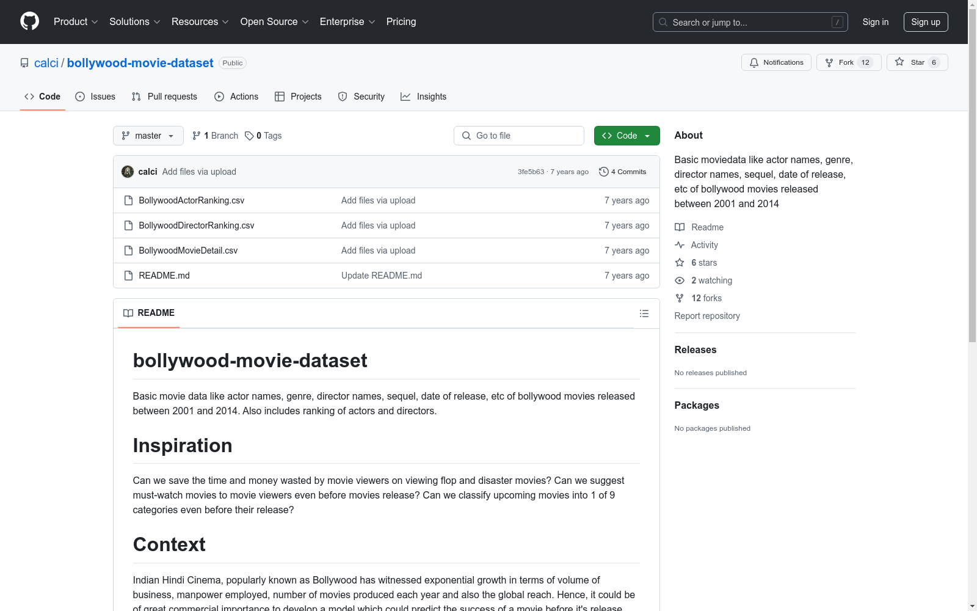This screenshot has width=977, height=611.
Task: Open README.md file
Action: pos(164,276)
